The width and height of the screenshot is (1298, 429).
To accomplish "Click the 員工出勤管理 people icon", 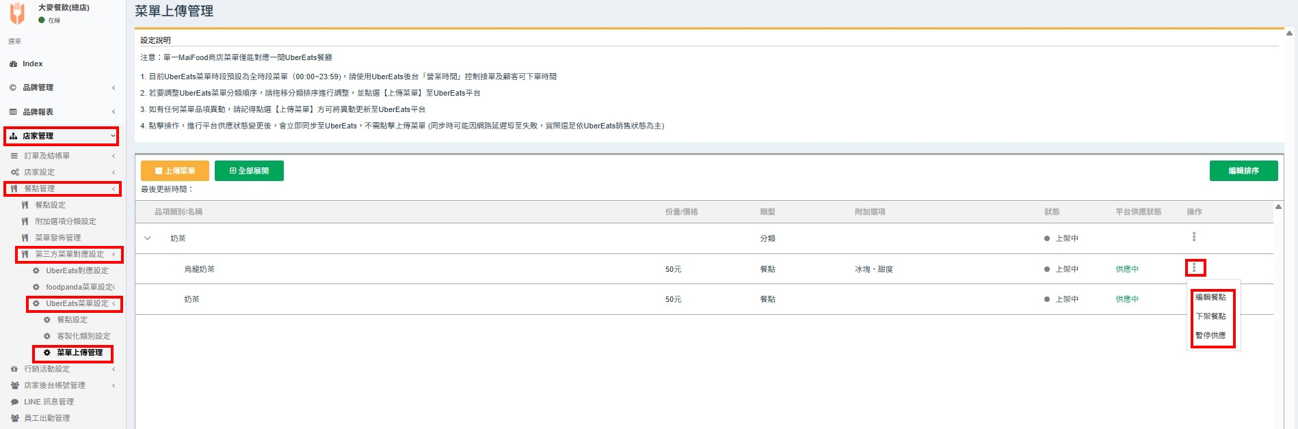I will pos(14,418).
